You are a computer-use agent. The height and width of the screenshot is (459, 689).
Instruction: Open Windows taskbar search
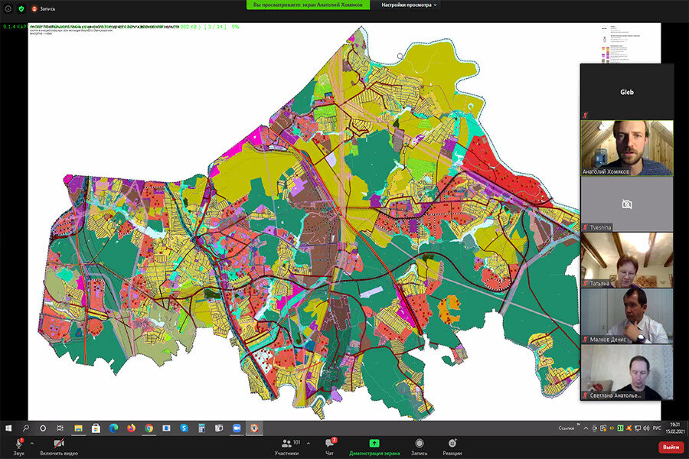pos(26,428)
